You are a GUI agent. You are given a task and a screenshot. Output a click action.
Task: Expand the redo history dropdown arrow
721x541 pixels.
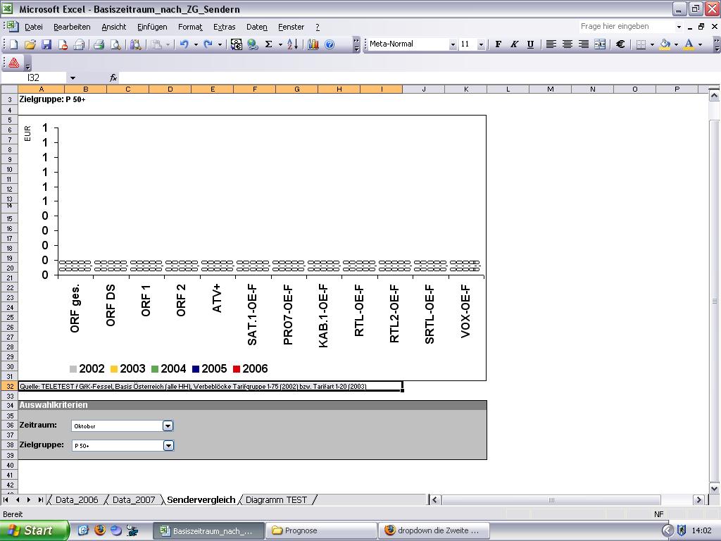coord(220,44)
